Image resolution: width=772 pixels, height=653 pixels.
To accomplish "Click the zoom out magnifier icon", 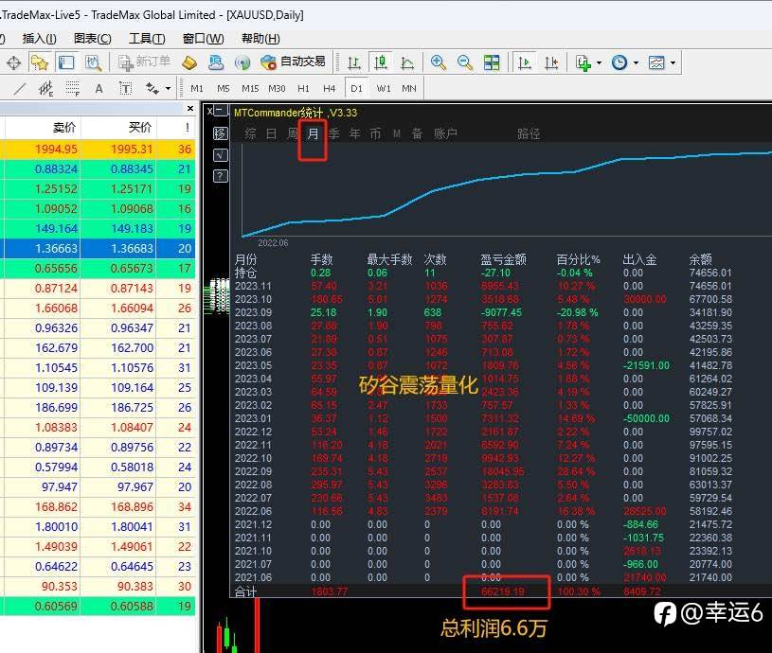I will tap(465, 62).
